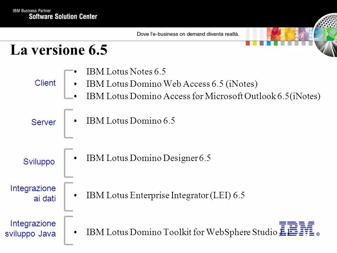This screenshot has width=337, height=253.
Task: Click the "Integrazione ai dati" label
Action: (33, 193)
